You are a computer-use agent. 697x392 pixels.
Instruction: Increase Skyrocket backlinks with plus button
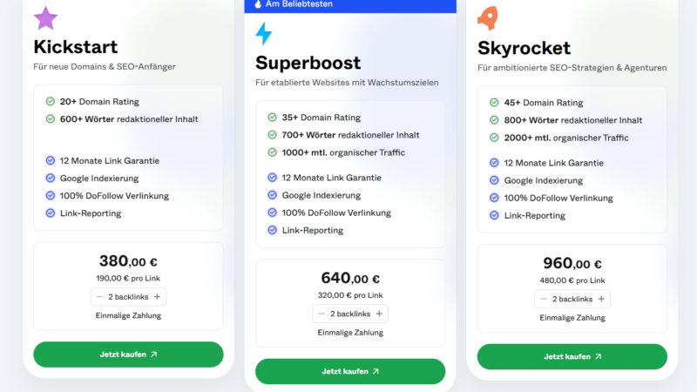coord(601,299)
